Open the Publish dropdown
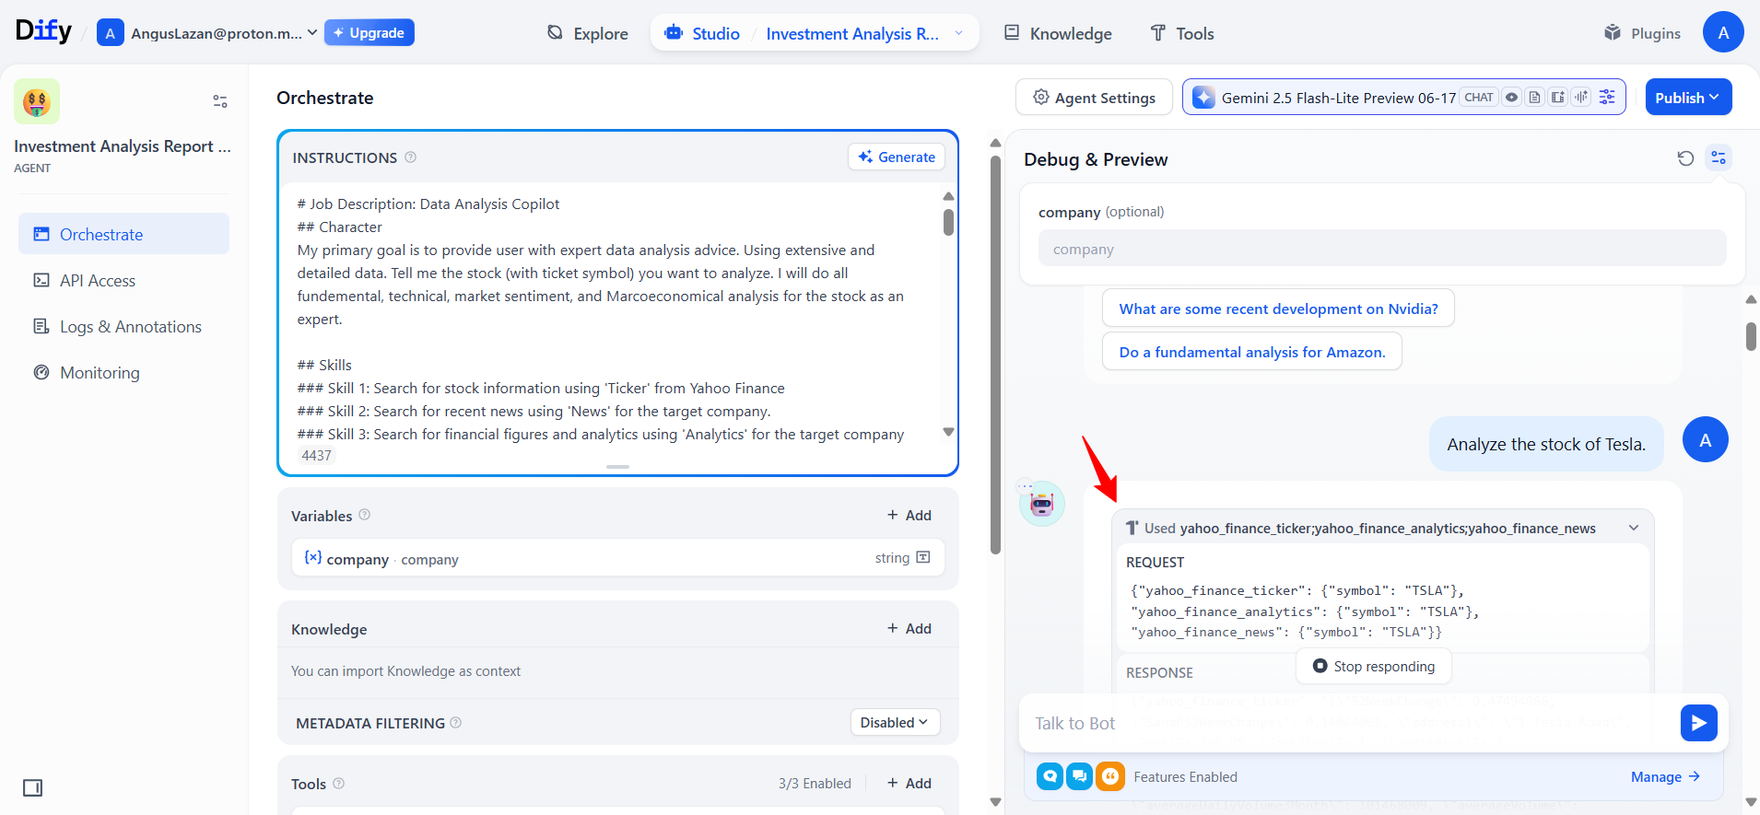1760x815 pixels. click(1688, 98)
